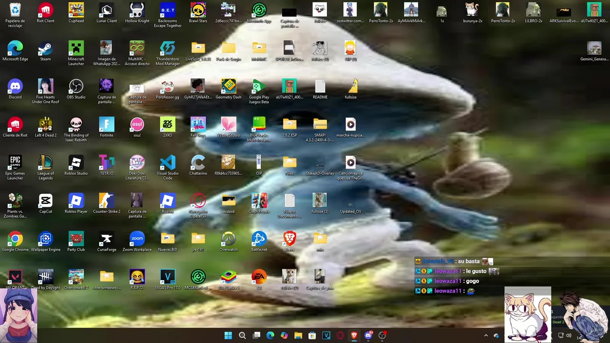Open Task View in taskbar

pyautogui.click(x=256, y=335)
